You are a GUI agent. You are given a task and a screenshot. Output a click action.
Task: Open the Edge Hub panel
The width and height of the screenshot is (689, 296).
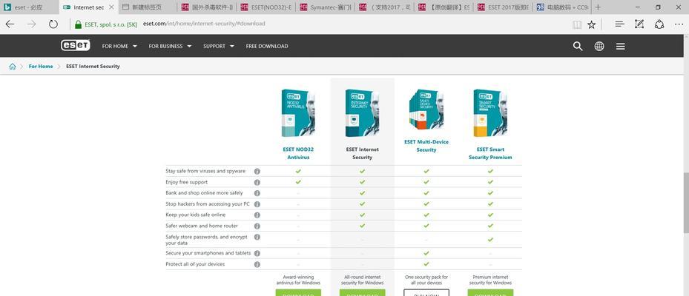click(619, 24)
